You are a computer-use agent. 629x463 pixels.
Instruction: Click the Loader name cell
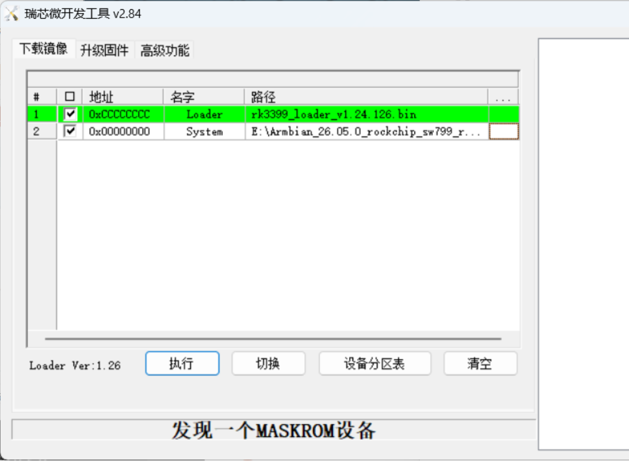[204, 114]
